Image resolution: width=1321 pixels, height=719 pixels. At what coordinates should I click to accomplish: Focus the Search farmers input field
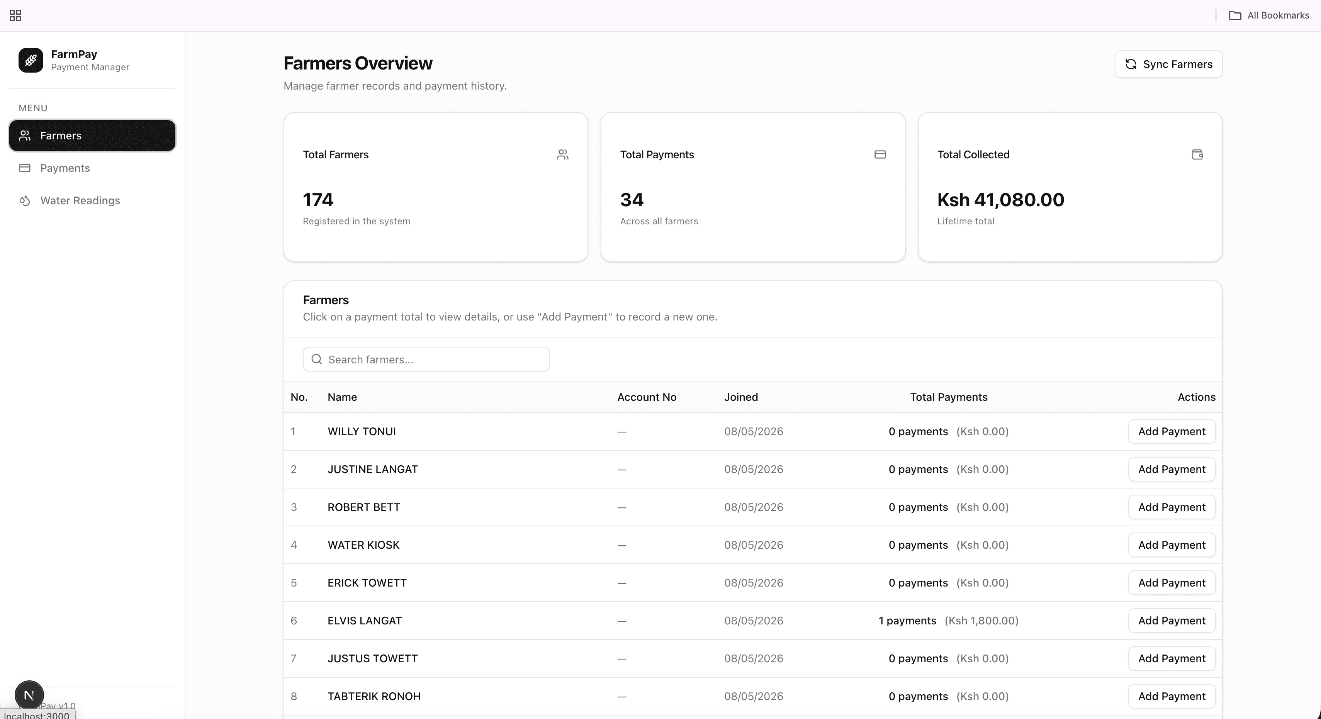click(x=426, y=359)
